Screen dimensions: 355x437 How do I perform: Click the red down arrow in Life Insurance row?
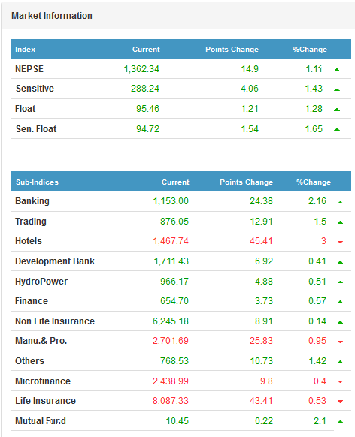pos(340,402)
